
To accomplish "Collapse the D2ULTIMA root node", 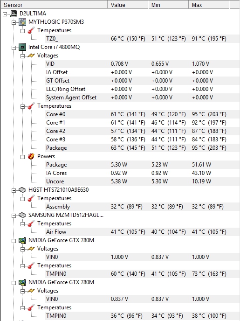I will [5, 14].
